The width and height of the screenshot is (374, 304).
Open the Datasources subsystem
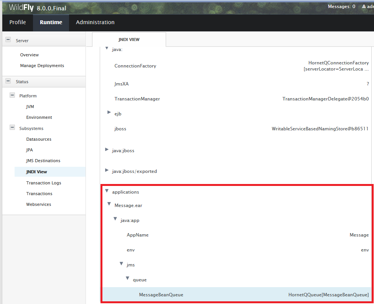(x=39, y=139)
